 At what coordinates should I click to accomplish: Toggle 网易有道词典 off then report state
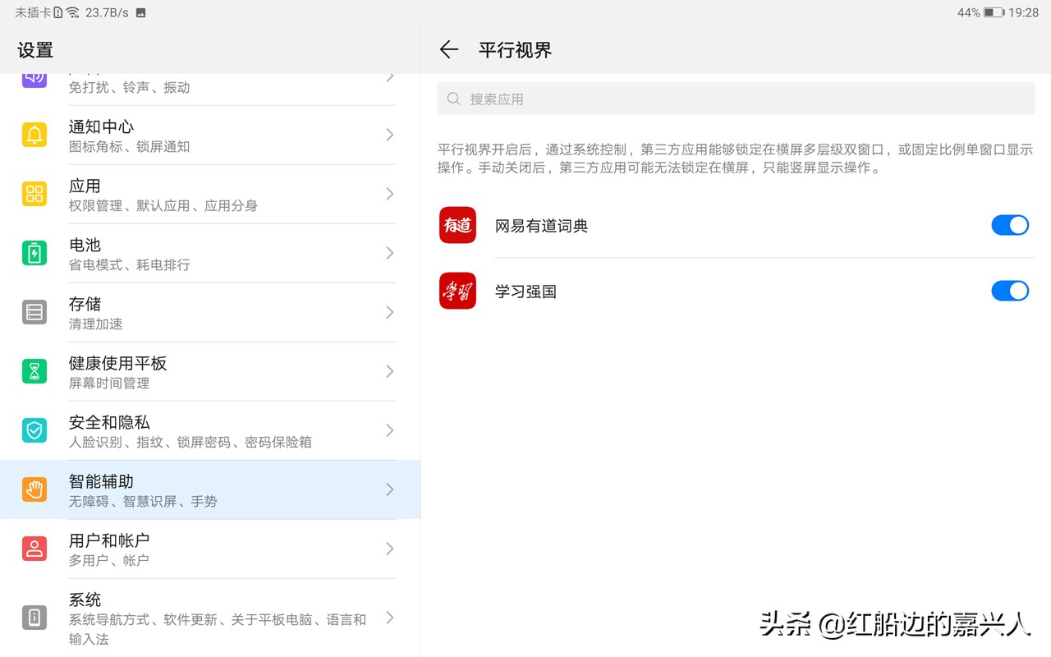tap(1010, 225)
